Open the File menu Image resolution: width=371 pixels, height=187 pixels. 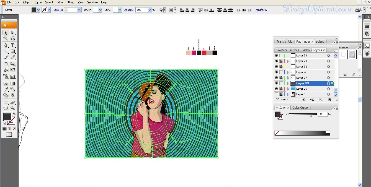pyautogui.click(x=9, y=2)
